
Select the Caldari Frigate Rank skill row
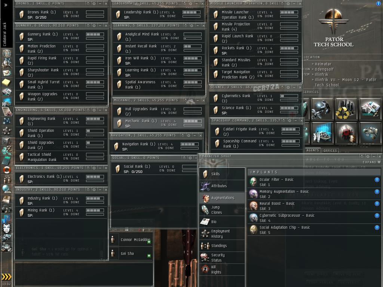[256, 132]
